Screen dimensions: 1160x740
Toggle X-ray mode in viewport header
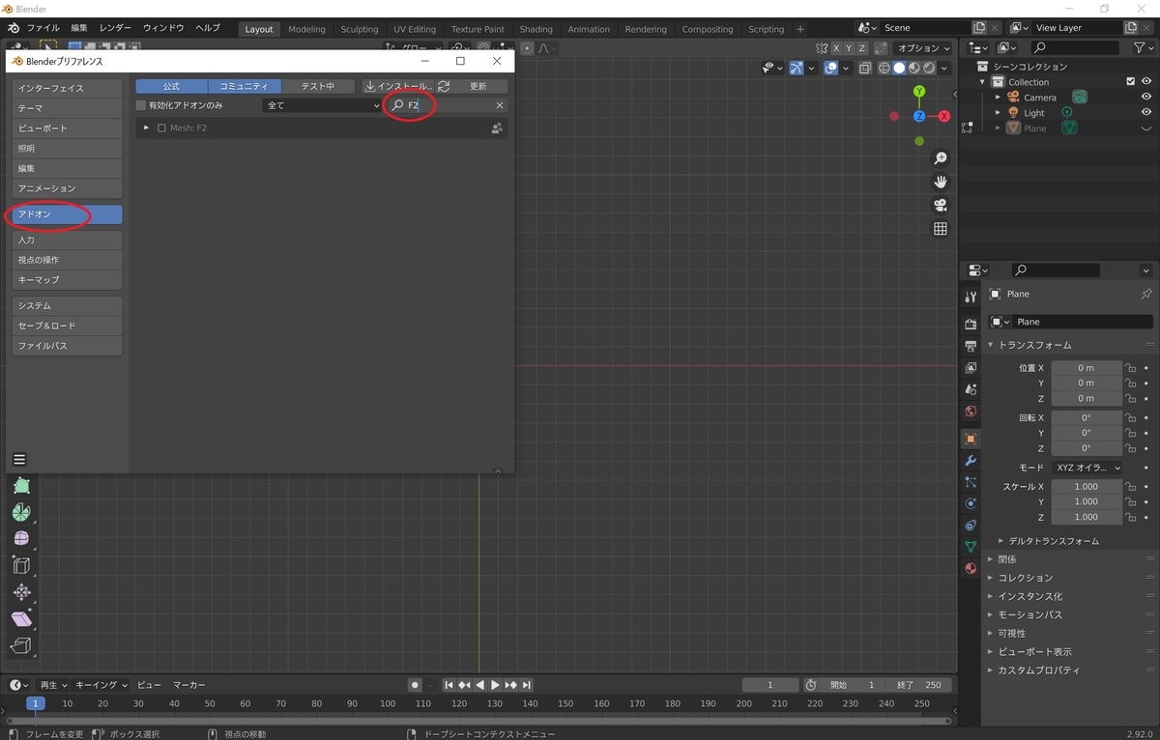[865, 68]
